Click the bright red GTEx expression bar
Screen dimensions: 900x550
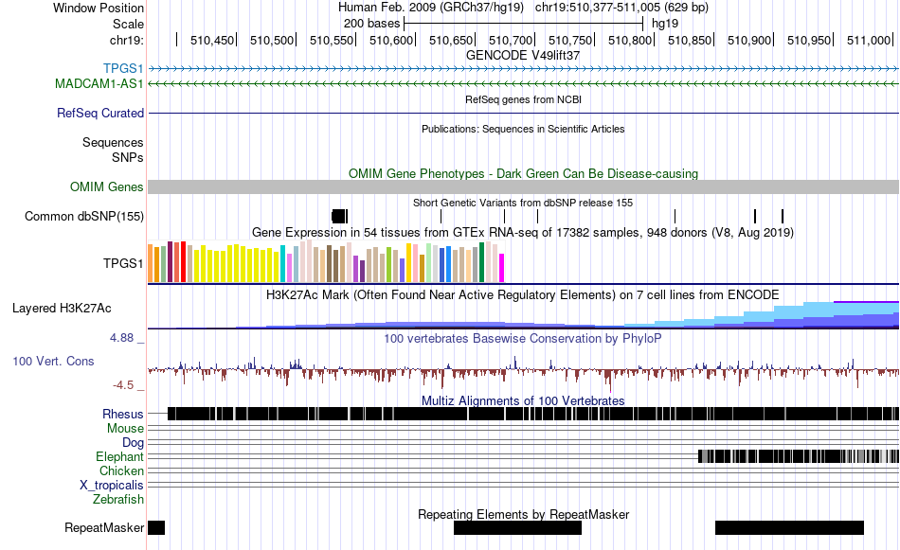[x=183, y=262]
